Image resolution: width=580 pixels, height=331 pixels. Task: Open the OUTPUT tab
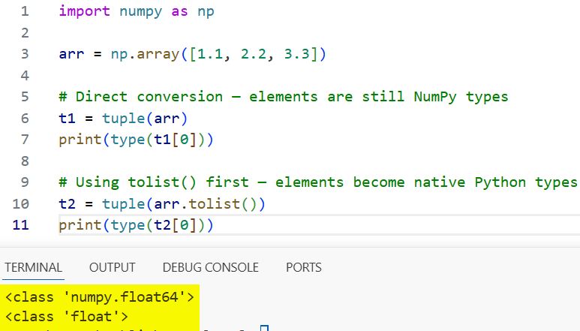coord(112,267)
